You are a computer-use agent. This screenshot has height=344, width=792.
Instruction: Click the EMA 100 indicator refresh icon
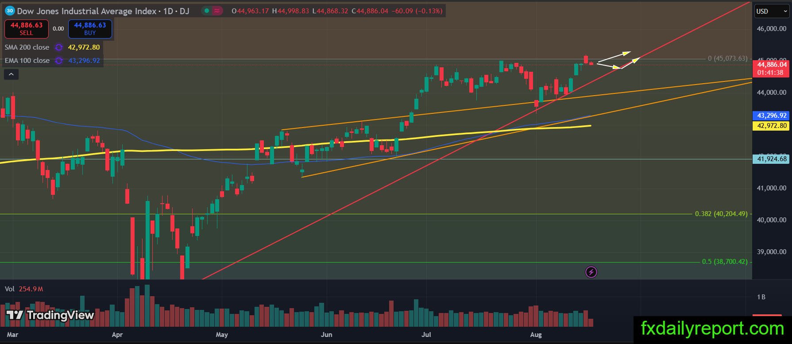pos(59,61)
